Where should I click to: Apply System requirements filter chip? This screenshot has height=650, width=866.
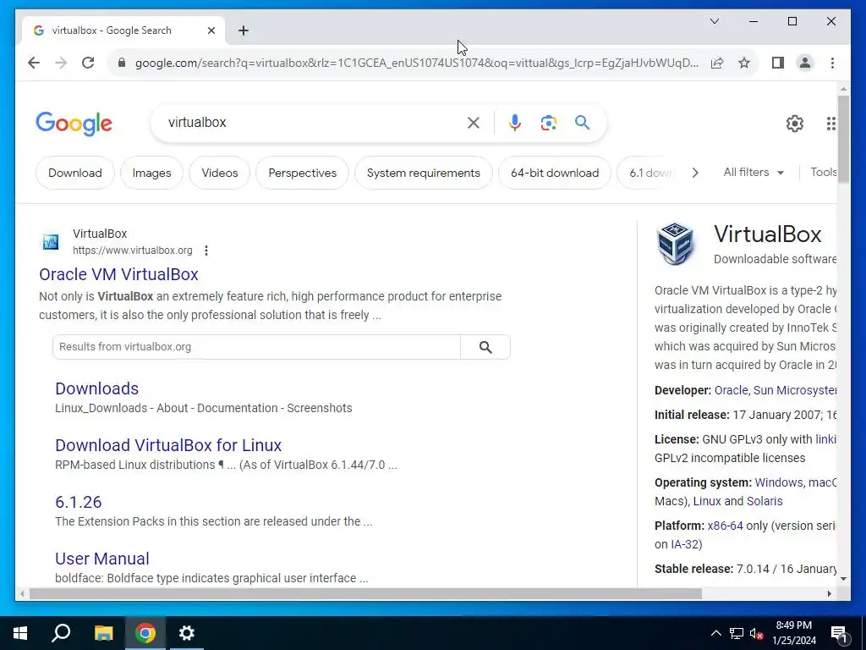pos(424,173)
